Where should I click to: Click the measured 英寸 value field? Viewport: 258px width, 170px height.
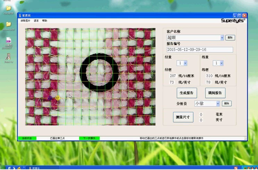click(x=201, y=120)
